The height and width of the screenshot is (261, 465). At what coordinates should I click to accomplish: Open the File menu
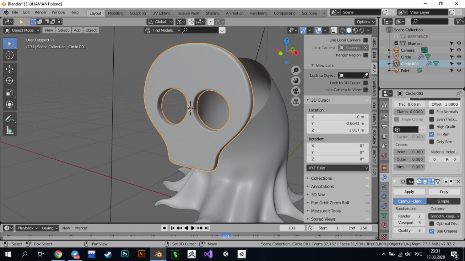pos(15,12)
